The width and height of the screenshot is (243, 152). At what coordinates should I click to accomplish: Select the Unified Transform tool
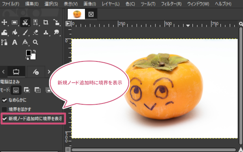pos(56,22)
